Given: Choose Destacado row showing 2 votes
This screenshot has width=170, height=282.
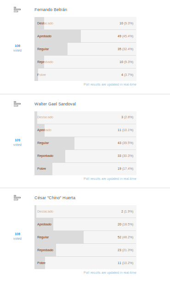Looking at the screenshot, I should point(85,212).
